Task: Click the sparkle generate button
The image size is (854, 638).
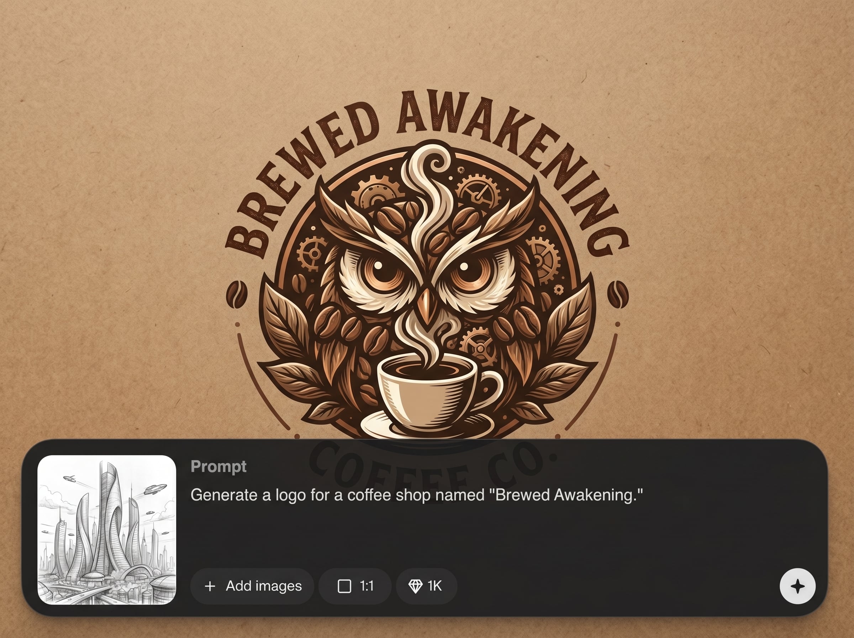Action: coord(797,586)
